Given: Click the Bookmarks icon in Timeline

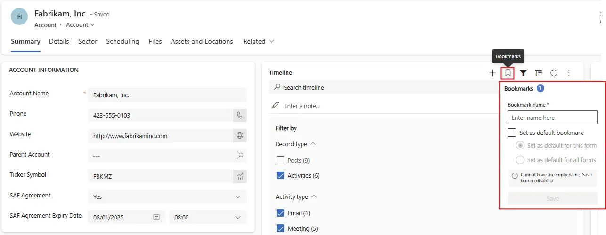Looking at the screenshot, I should point(508,73).
